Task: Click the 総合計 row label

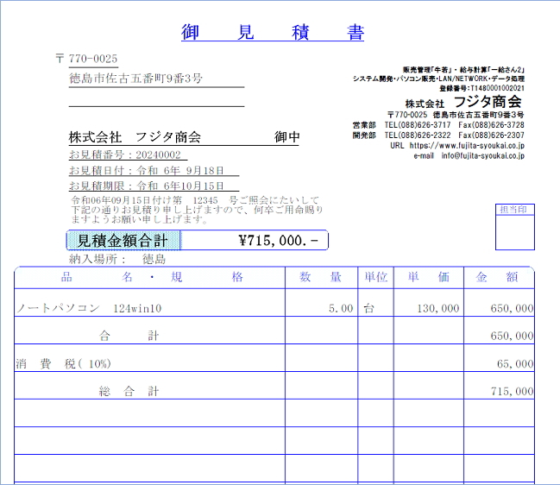Action: coord(129,392)
